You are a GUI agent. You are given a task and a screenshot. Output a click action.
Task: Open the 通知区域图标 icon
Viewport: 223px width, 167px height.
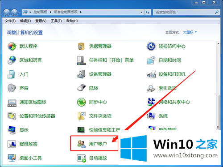12,103
